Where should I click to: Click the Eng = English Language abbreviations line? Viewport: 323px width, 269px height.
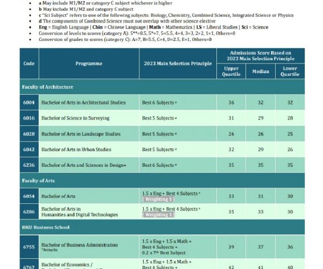[x=153, y=27]
